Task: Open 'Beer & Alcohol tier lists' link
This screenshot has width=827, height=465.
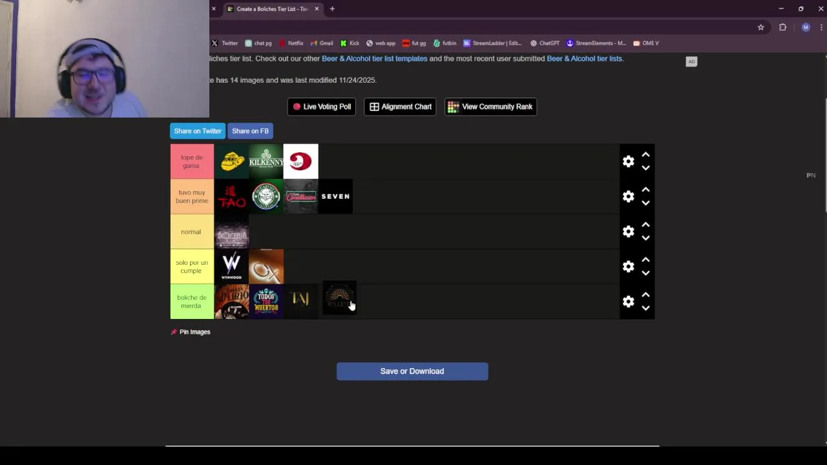Action: tap(584, 58)
